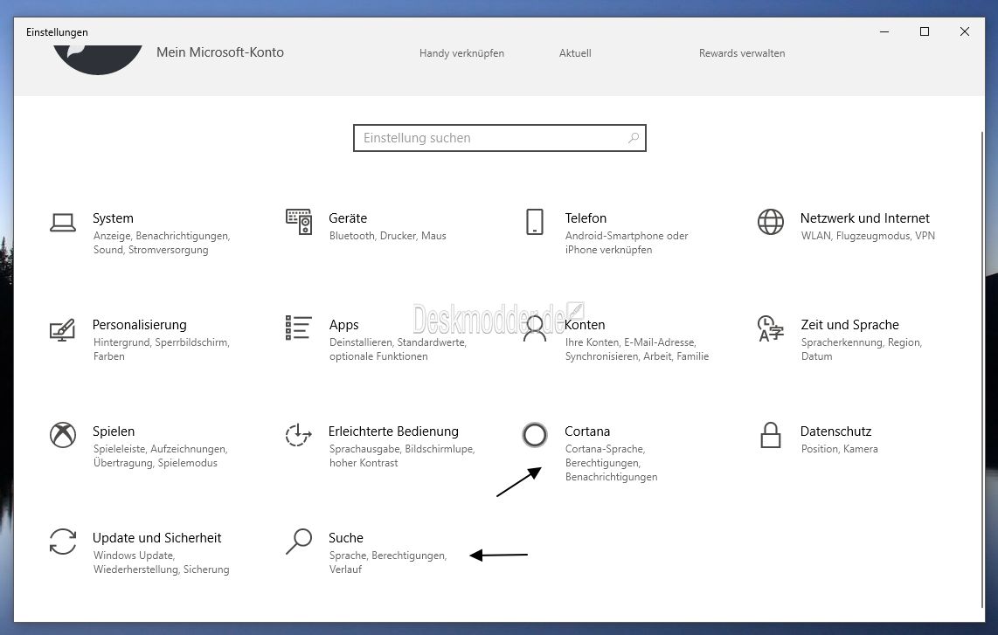Focus the Einstellung suchen search field

coord(500,138)
